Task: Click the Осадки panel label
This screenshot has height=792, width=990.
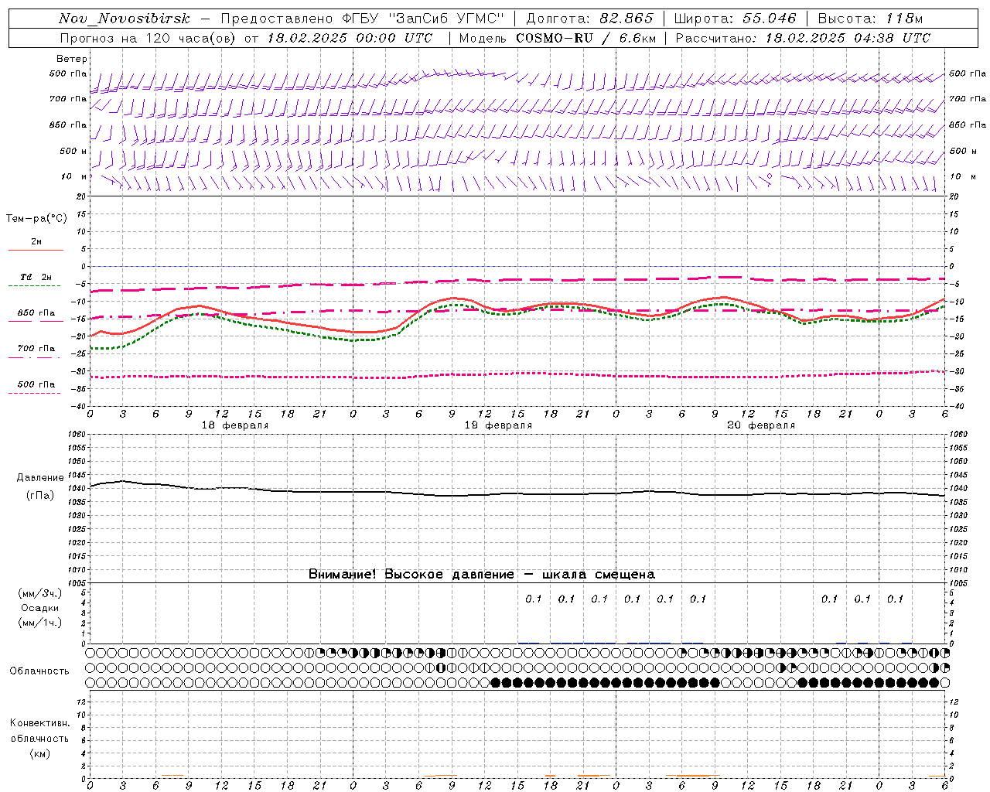Action: 39,608
